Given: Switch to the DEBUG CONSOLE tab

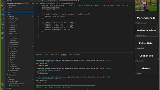Looking at the screenshot, I should [x=55, y=54].
